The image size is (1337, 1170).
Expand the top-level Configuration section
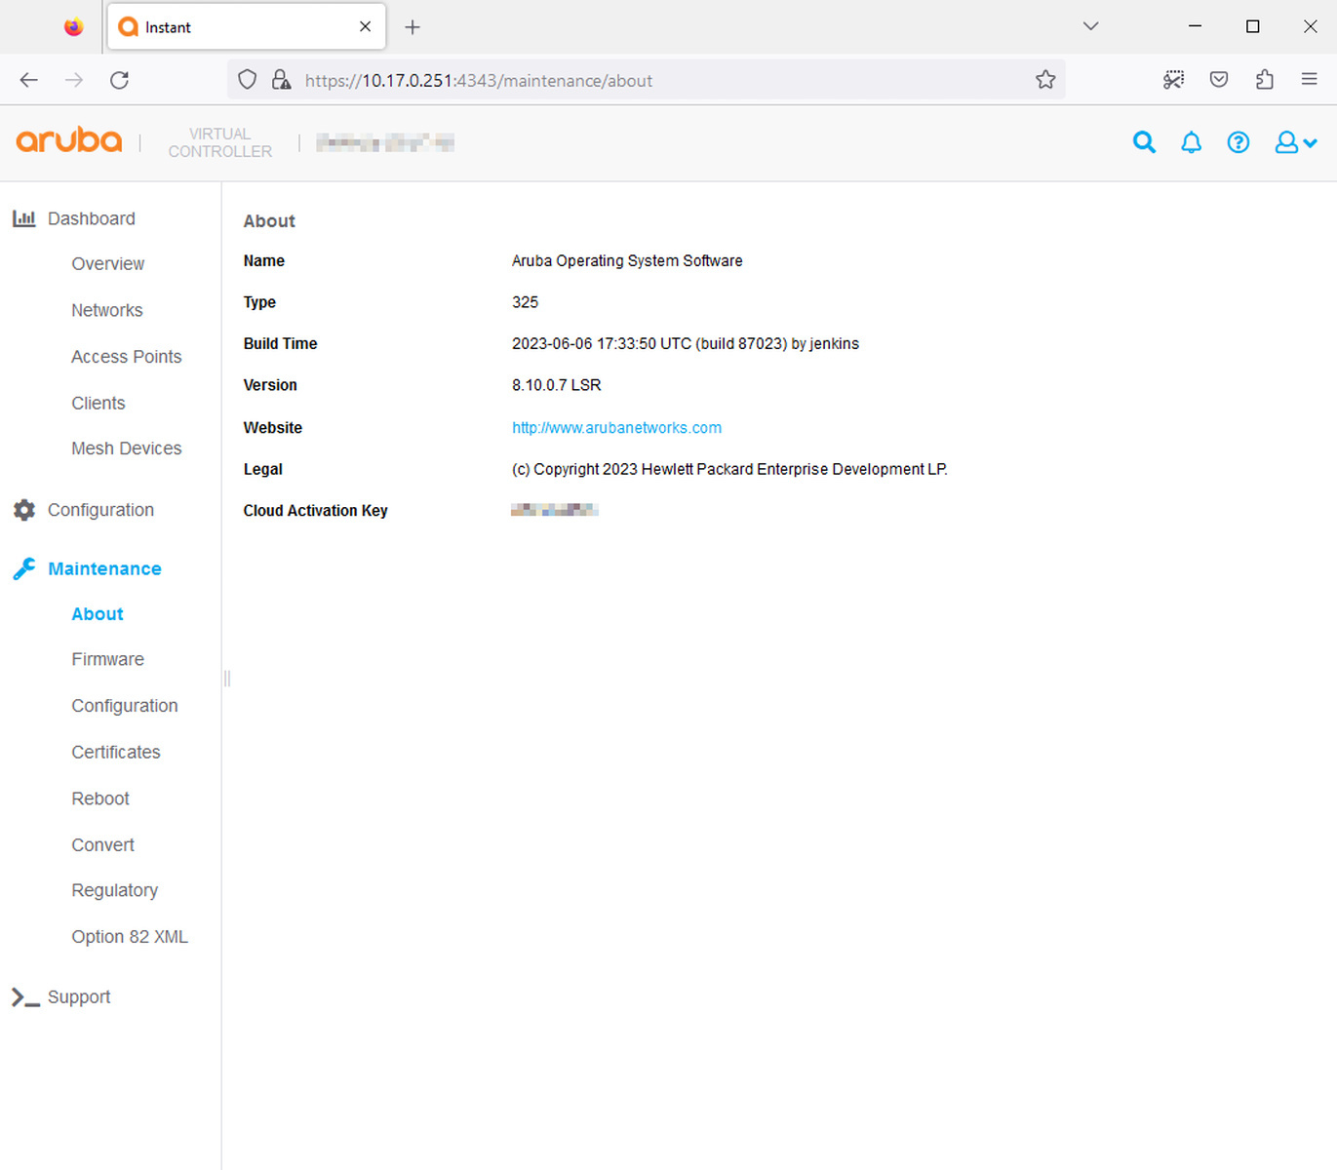coord(101,510)
